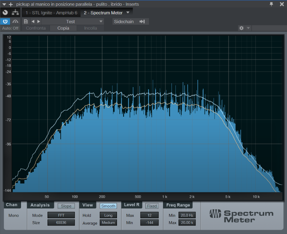Expand the insert list arrow next to Spectrum Meter
The height and width of the screenshot is (234, 287).
click(x=128, y=12)
